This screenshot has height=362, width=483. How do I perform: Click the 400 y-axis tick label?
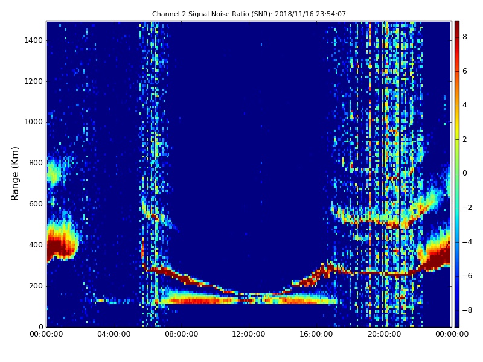(36, 245)
